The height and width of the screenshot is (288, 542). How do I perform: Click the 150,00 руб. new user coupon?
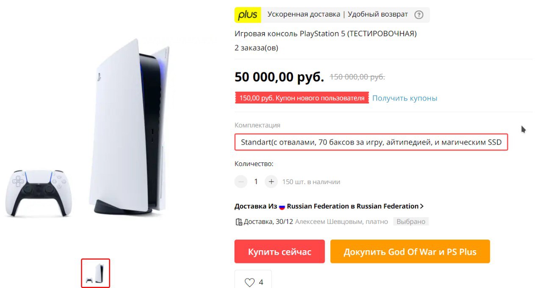(x=302, y=98)
